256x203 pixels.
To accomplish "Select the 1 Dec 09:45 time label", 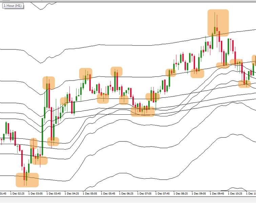I will click(217, 194).
